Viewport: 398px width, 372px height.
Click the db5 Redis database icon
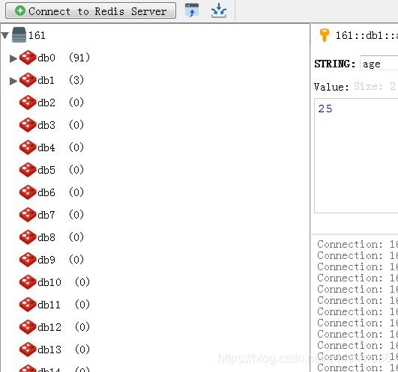click(x=28, y=170)
